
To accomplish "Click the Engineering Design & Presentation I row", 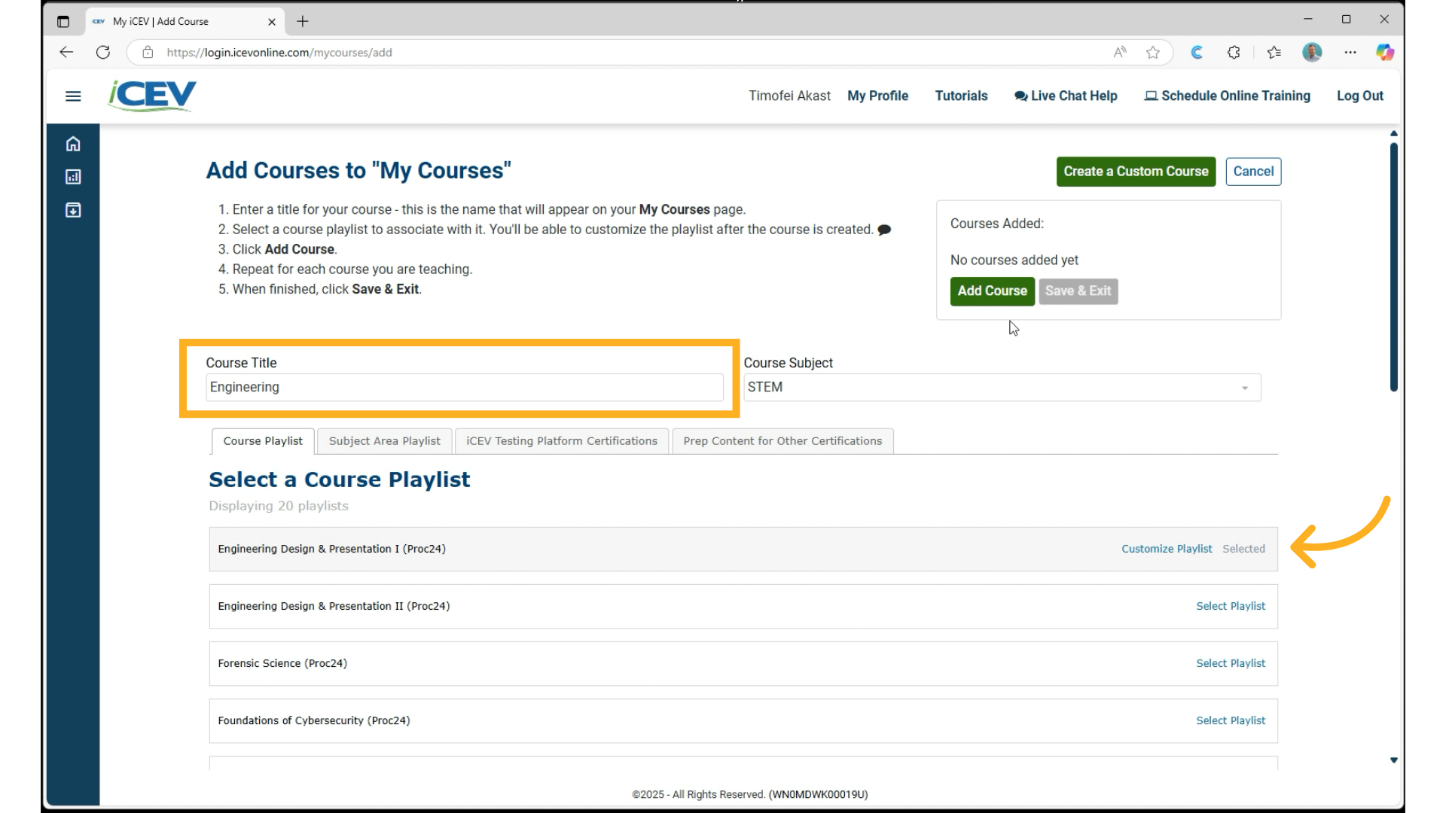I will pos(743,549).
